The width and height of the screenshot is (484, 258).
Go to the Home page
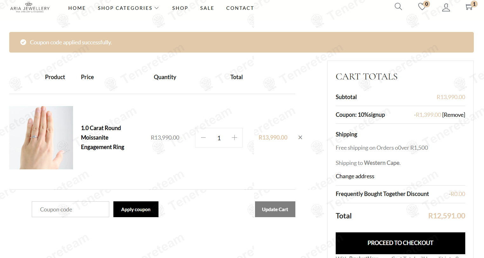77,8
